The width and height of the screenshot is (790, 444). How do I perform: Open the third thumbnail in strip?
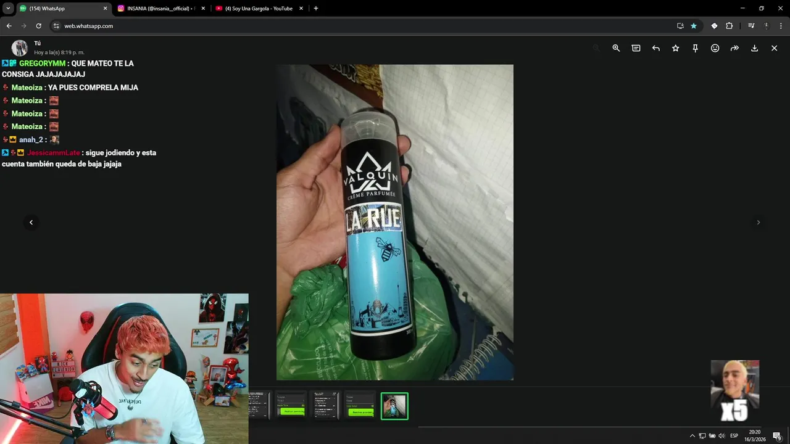pos(325,406)
